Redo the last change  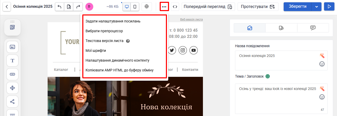pos(78,7)
